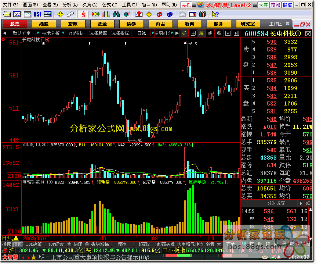Image resolution: width=316 pixels, height=264 pixels.
Task: Click the red previous arrow in news ticker
Action: pos(23,258)
